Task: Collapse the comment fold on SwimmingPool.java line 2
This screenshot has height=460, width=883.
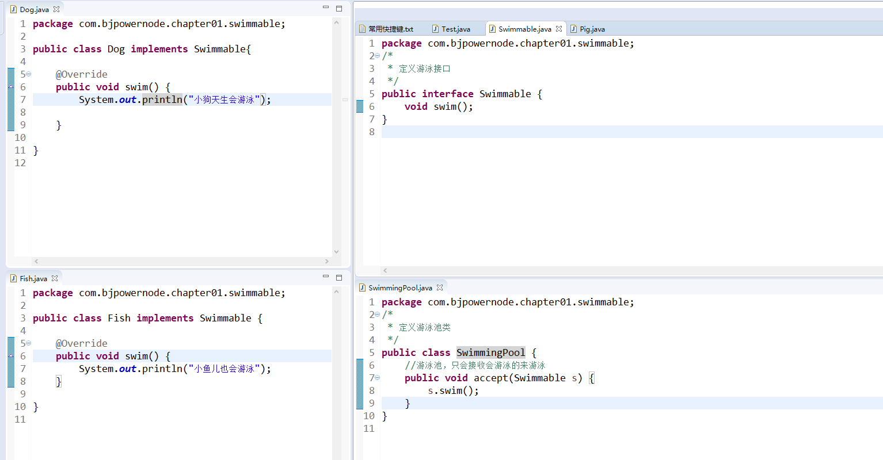Action: pyautogui.click(x=378, y=315)
